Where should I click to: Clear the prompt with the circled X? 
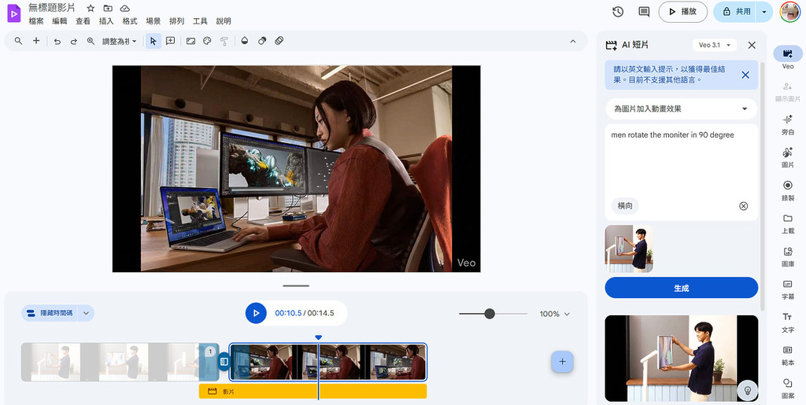[744, 206]
